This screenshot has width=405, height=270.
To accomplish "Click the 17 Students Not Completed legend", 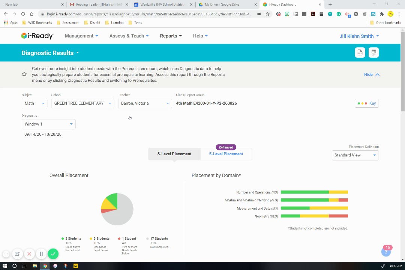I will pos(158,243).
